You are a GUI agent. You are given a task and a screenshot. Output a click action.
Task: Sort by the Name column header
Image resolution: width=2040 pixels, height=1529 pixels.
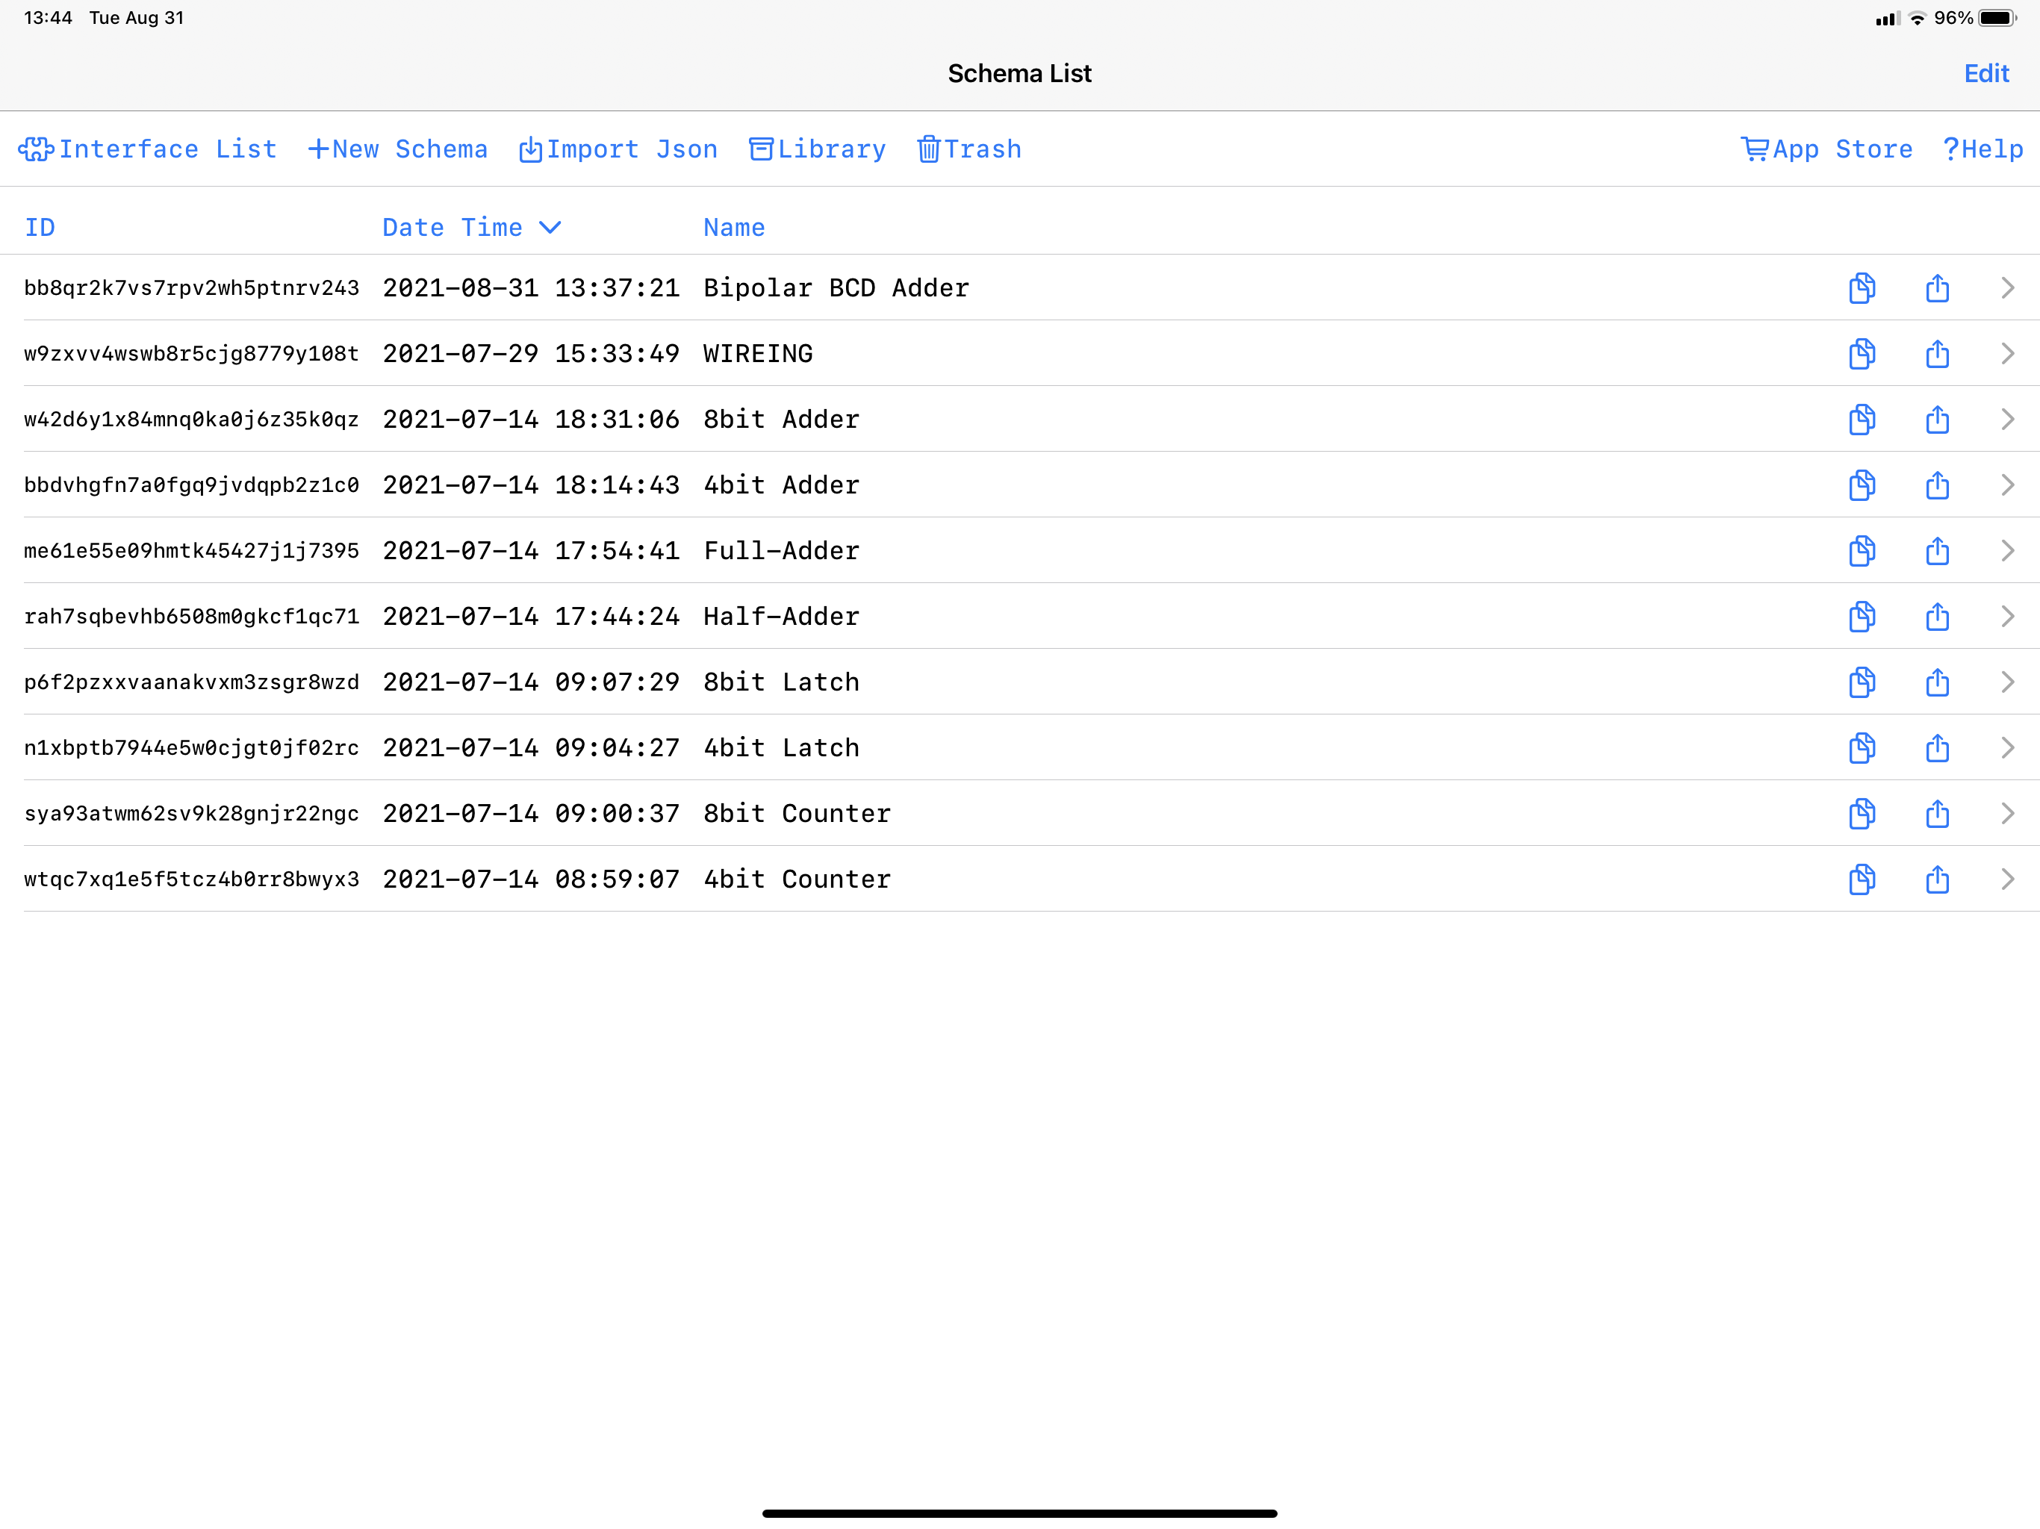point(734,228)
